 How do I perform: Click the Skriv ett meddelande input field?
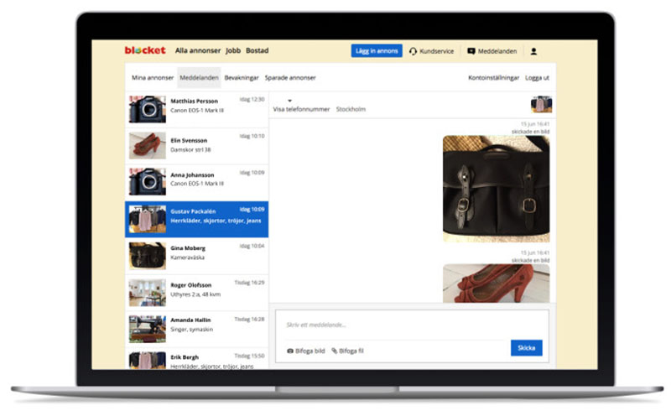396,325
